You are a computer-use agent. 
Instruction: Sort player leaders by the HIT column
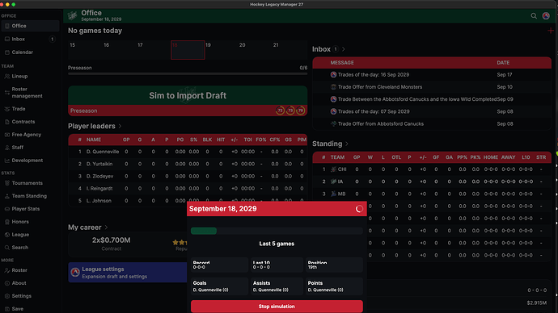coord(221,140)
